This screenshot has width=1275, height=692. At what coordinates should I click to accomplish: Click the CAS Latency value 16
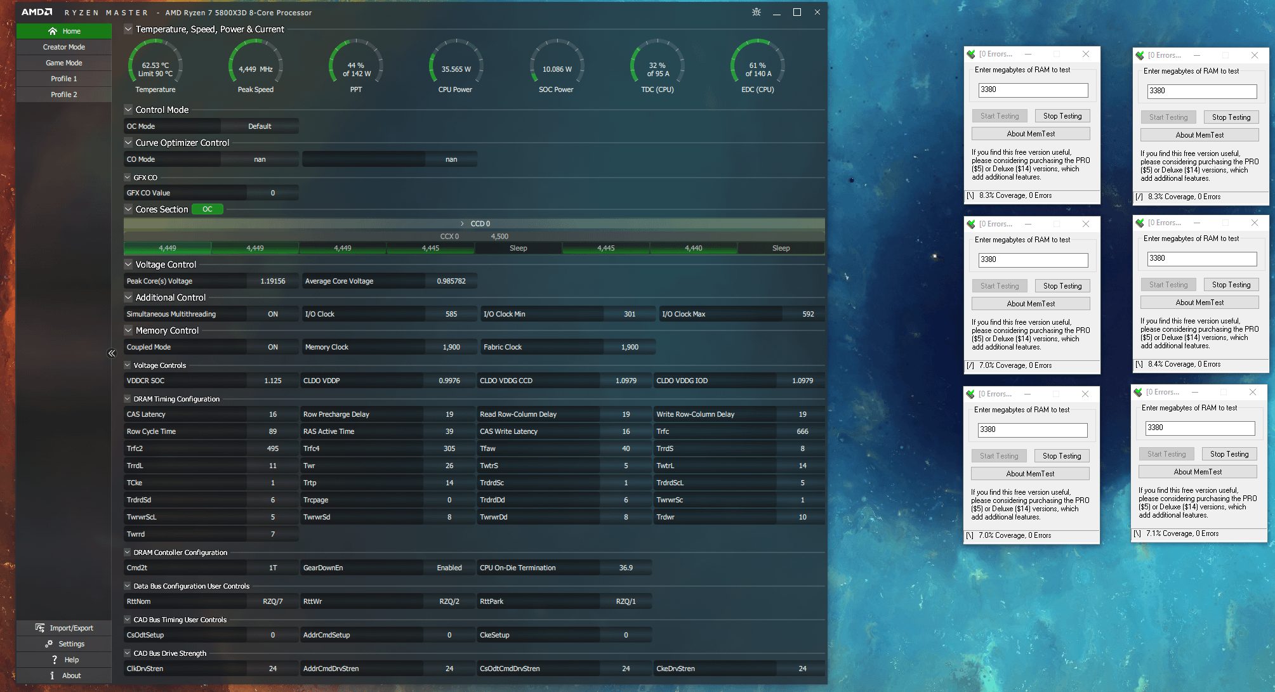pos(273,414)
